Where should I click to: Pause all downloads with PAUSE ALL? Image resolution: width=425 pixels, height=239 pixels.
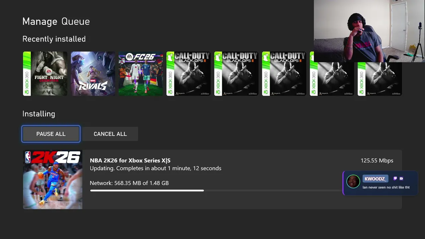click(x=51, y=134)
